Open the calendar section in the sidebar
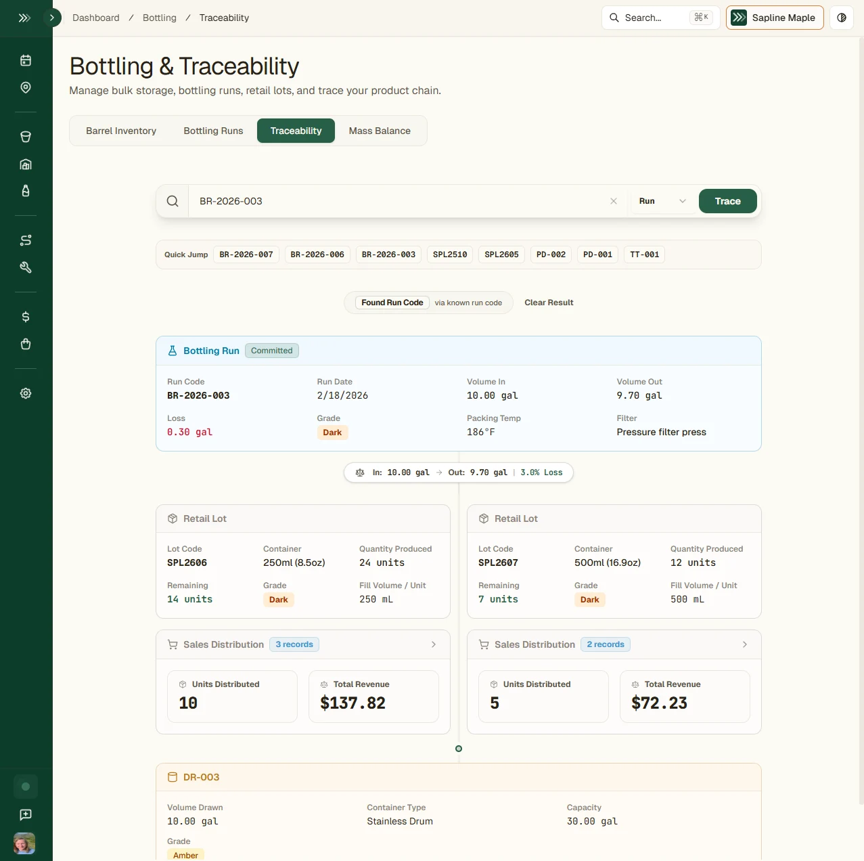864x861 pixels. 26,60
